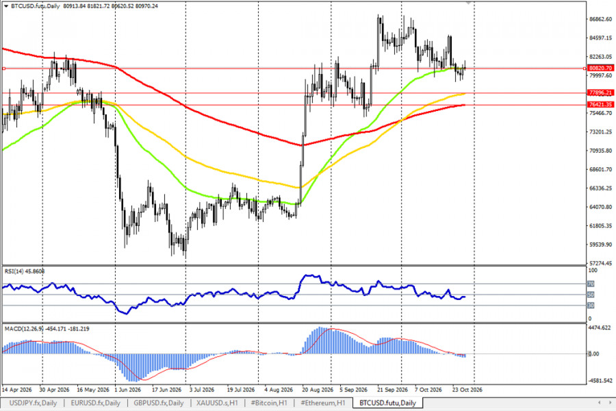Click the OHLC values in the chart header
Image resolution: width=616 pixels, height=411 pixels.
(x=110, y=6)
